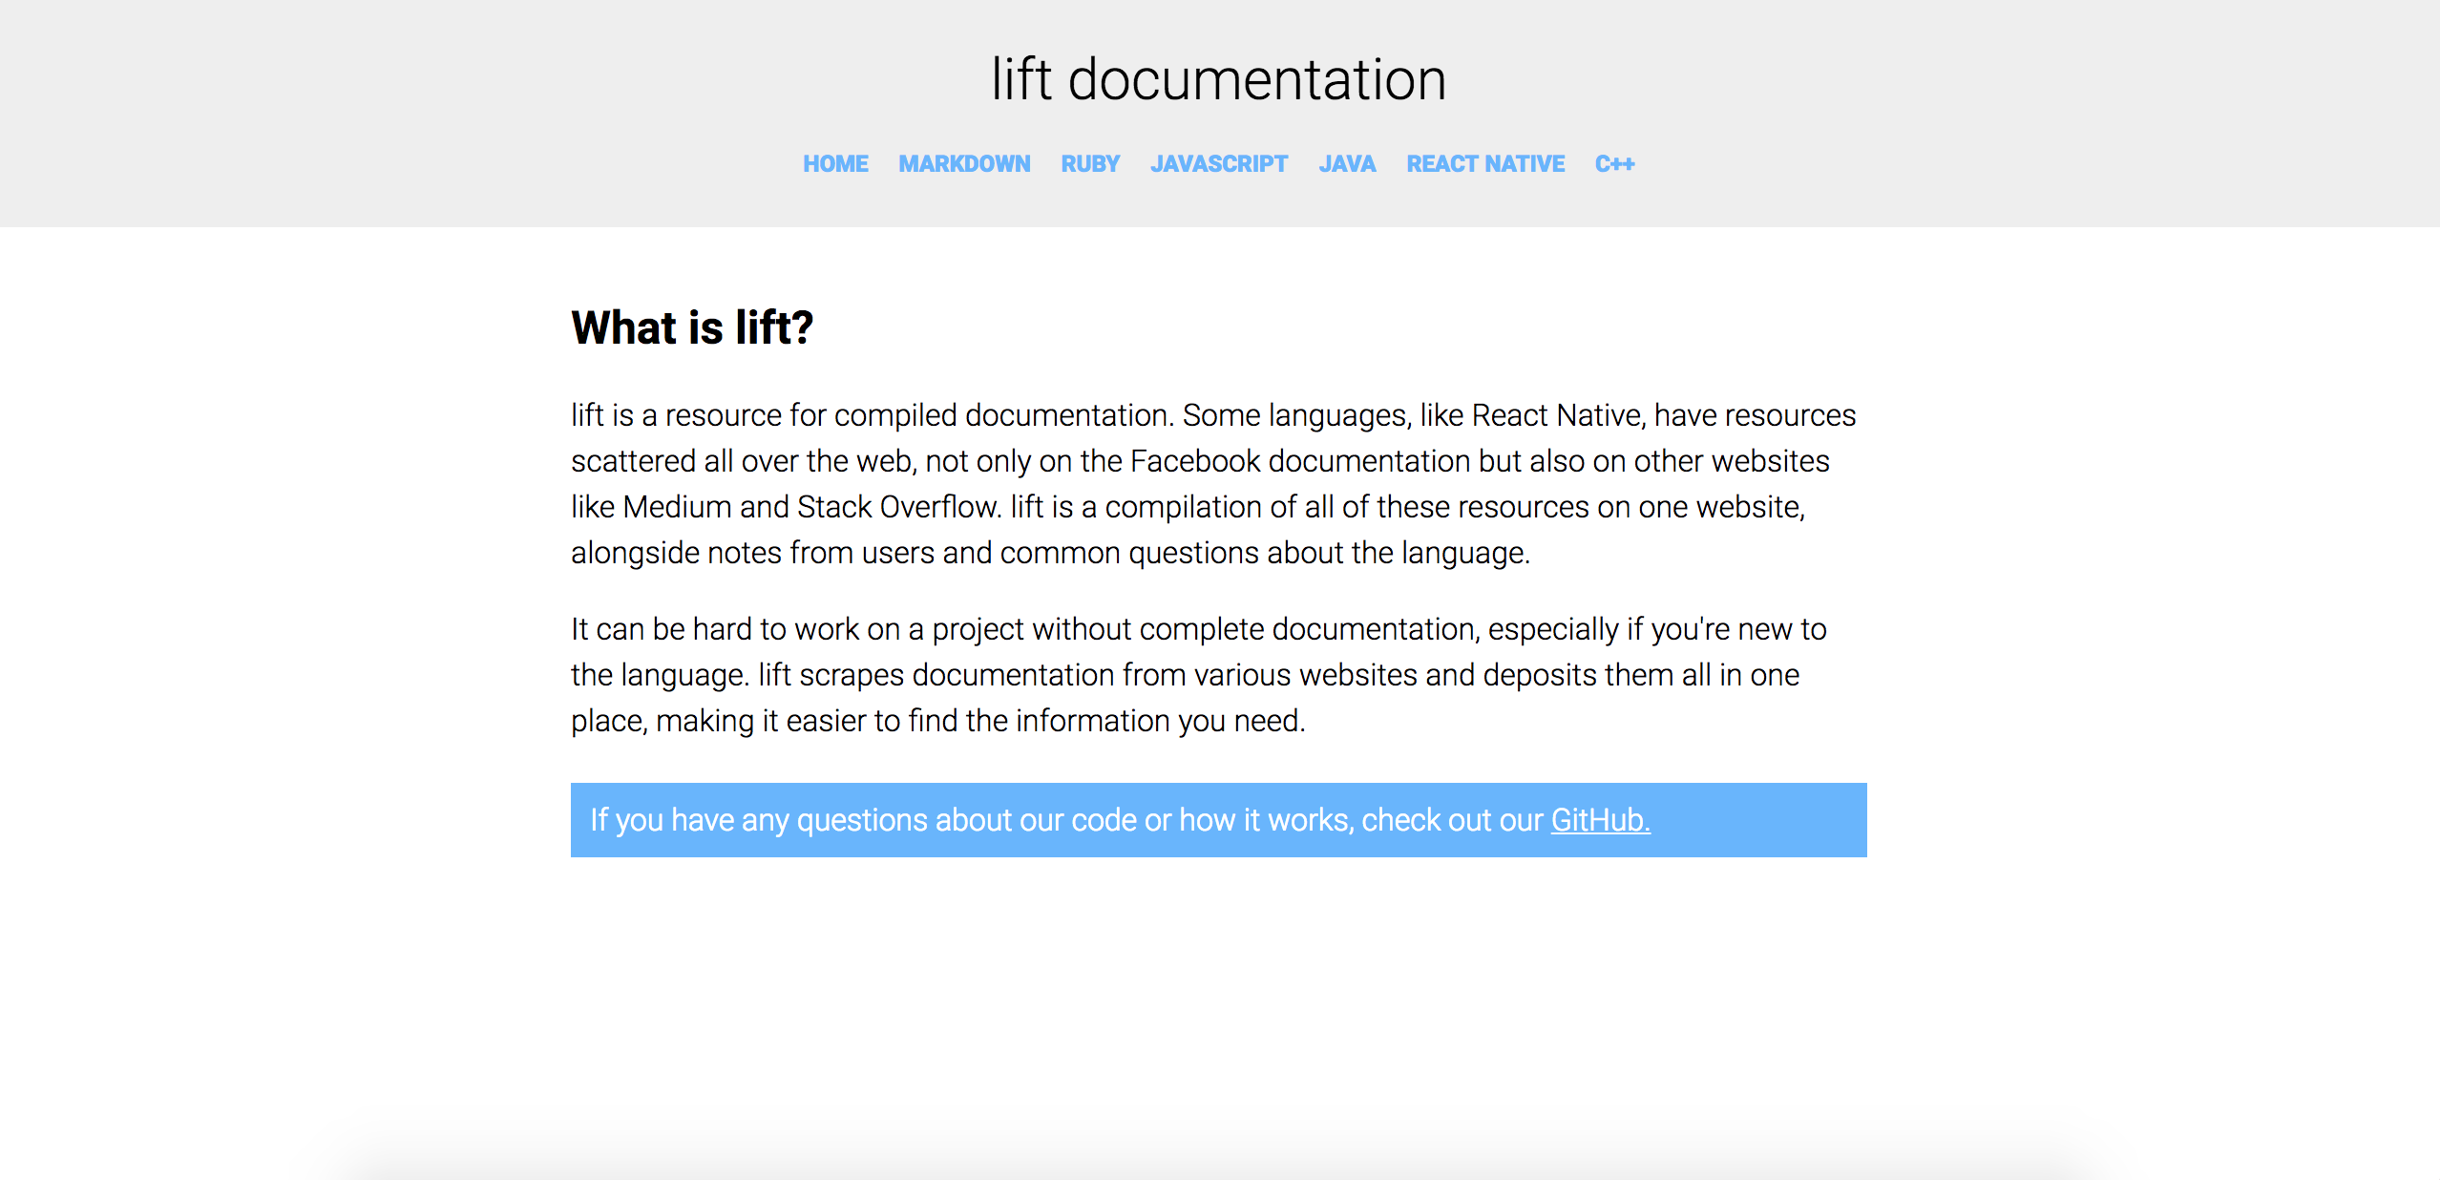The image size is (2440, 1180).
Task: Click the JAVA navigation item
Action: click(x=1347, y=164)
